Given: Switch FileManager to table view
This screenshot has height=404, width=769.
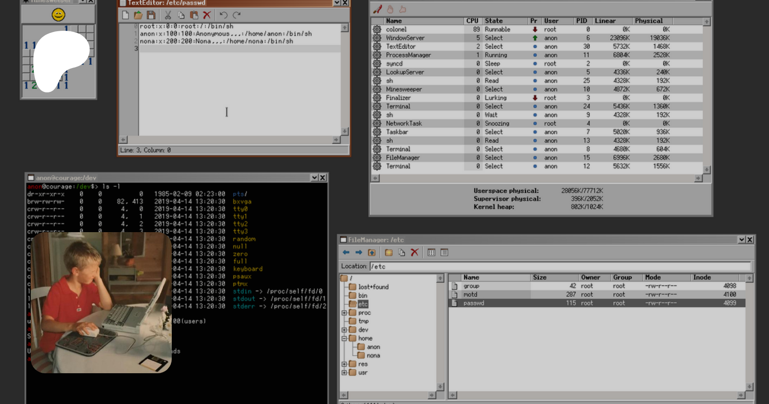Looking at the screenshot, I should coord(444,253).
